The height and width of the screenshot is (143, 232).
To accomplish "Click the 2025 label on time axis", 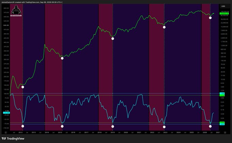I will (192, 132).
